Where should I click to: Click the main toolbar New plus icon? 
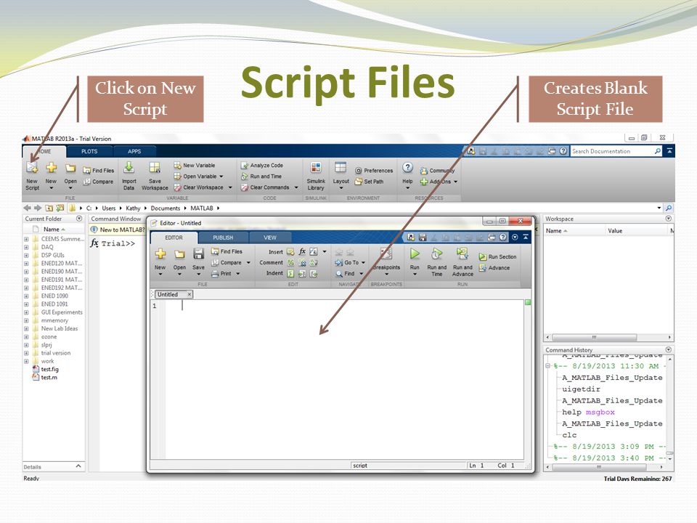tap(51, 168)
